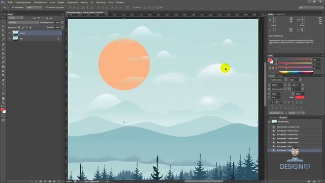This screenshot has height=183, width=325.
Task: Toggle Quick Mask mode icon
Action: pos(3,116)
